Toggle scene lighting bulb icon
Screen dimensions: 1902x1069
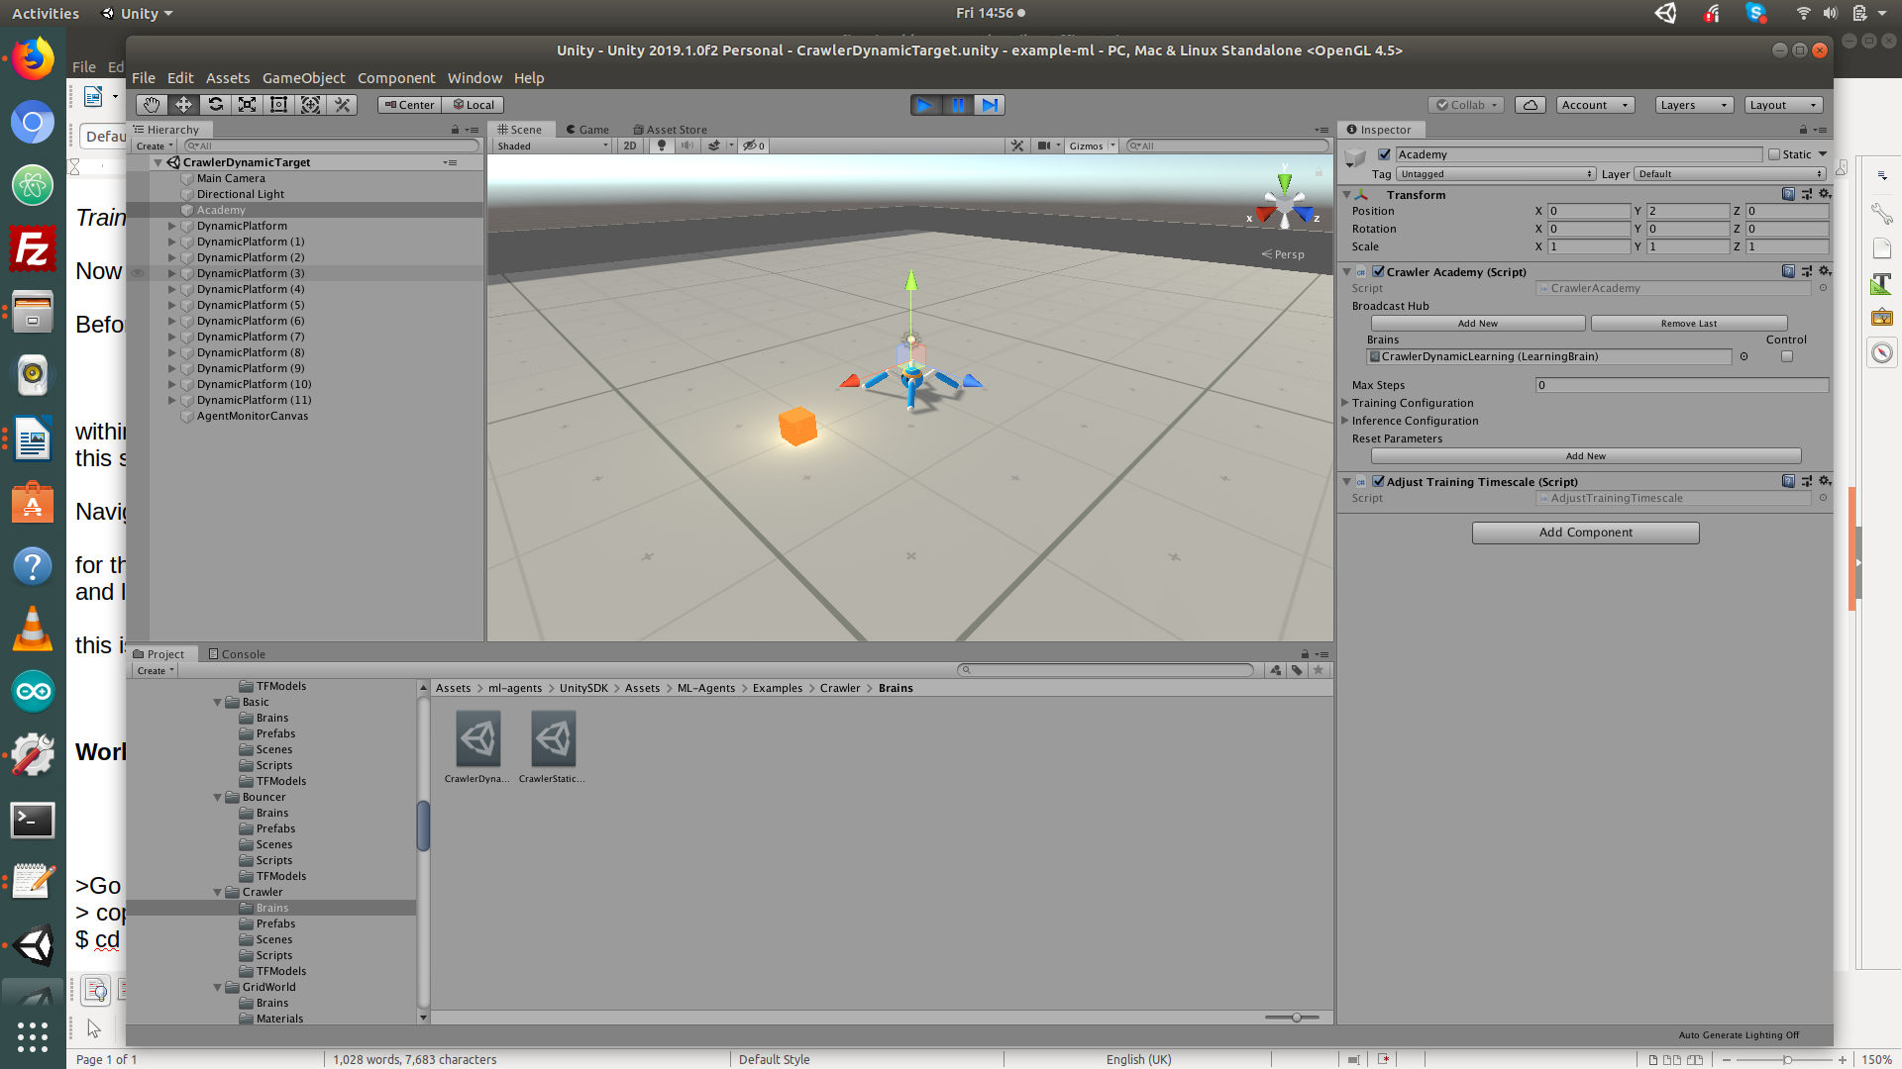tap(662, 146)
